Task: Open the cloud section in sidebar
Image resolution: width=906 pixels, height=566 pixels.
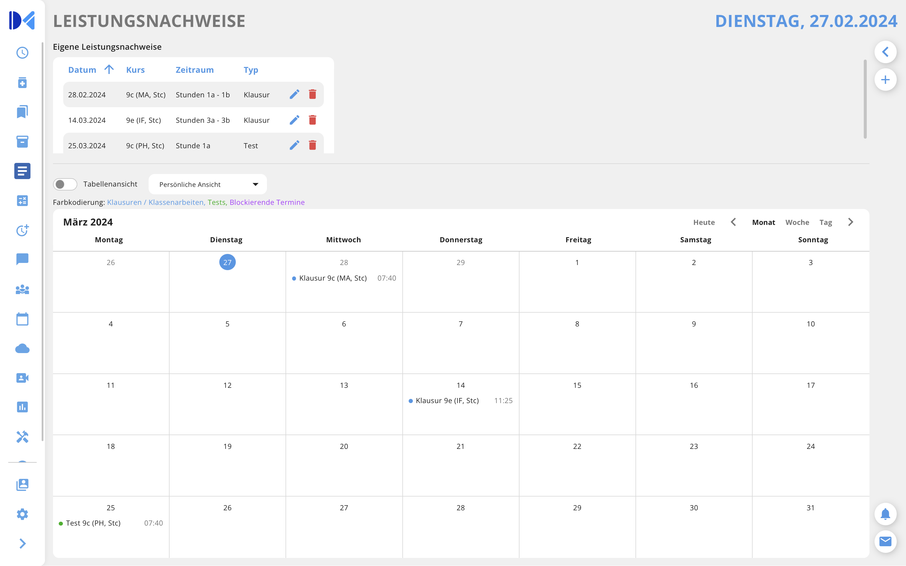Action: click(22, 349)
